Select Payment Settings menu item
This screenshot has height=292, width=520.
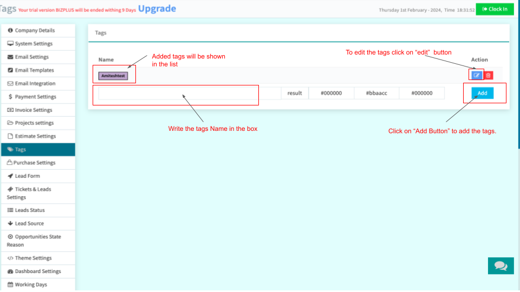coord(35,97)
